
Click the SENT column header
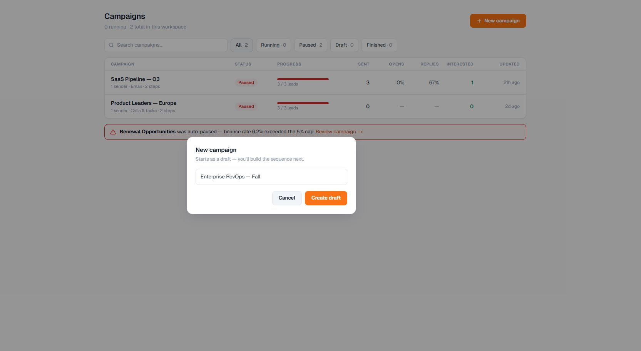[x=363, y=64]
